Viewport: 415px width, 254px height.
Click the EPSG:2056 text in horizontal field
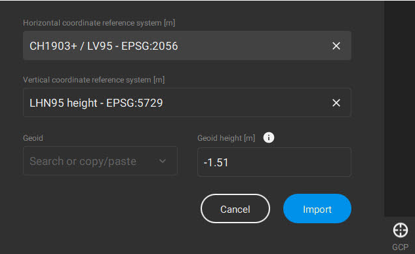click(x=149, y=46)
